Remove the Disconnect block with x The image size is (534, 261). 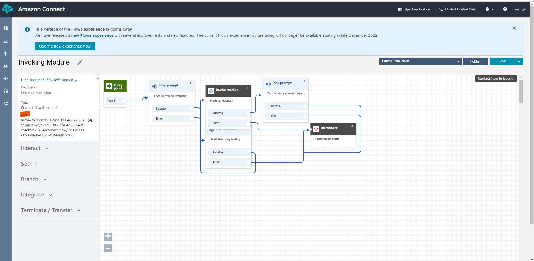pyautogui.click(x=352, y=126)
